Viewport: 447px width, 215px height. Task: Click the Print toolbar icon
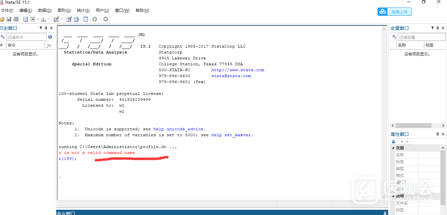coord(16,19)
